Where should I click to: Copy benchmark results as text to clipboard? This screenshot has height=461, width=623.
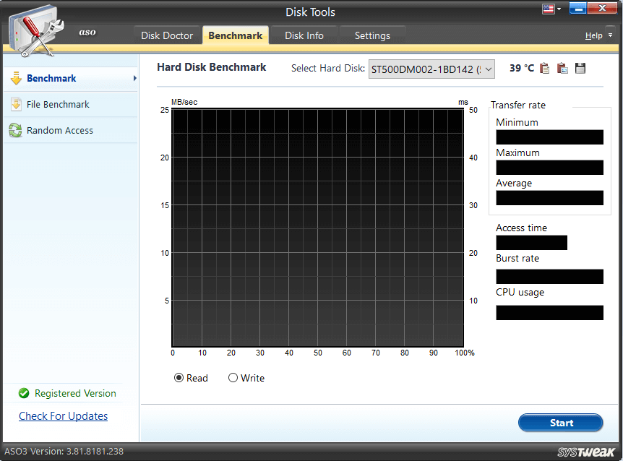[x=545, y=68]
